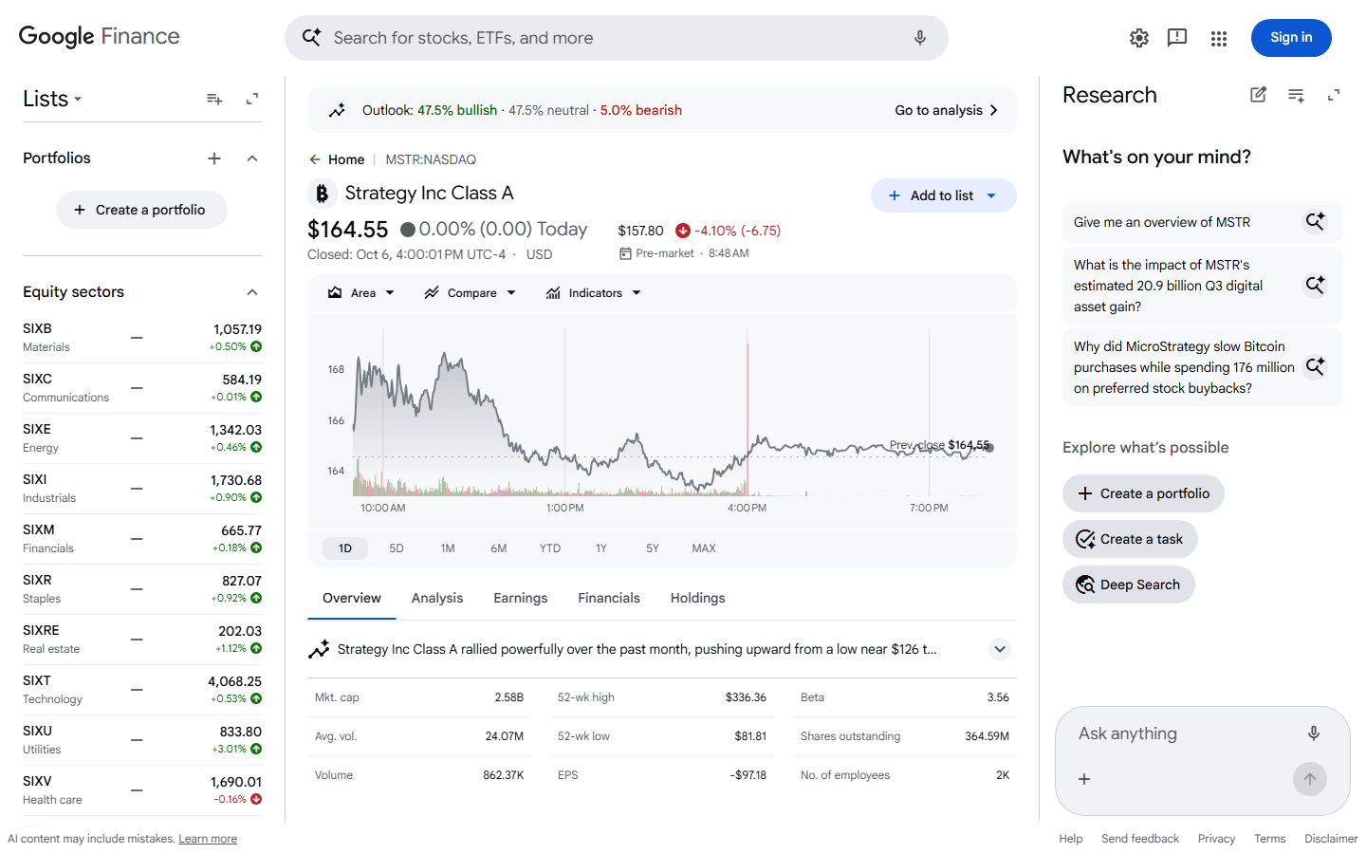Go back using the Home arrow
This screenshot has height=854, width=1366.
click(x=315, y=159)
